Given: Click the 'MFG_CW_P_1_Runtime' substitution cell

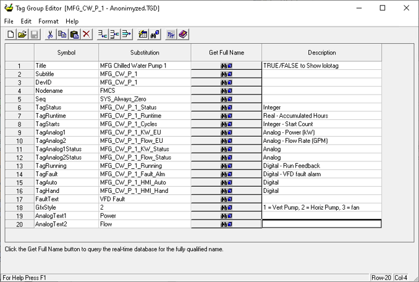Looking at the screenshot, I should [x=145, y=116].
